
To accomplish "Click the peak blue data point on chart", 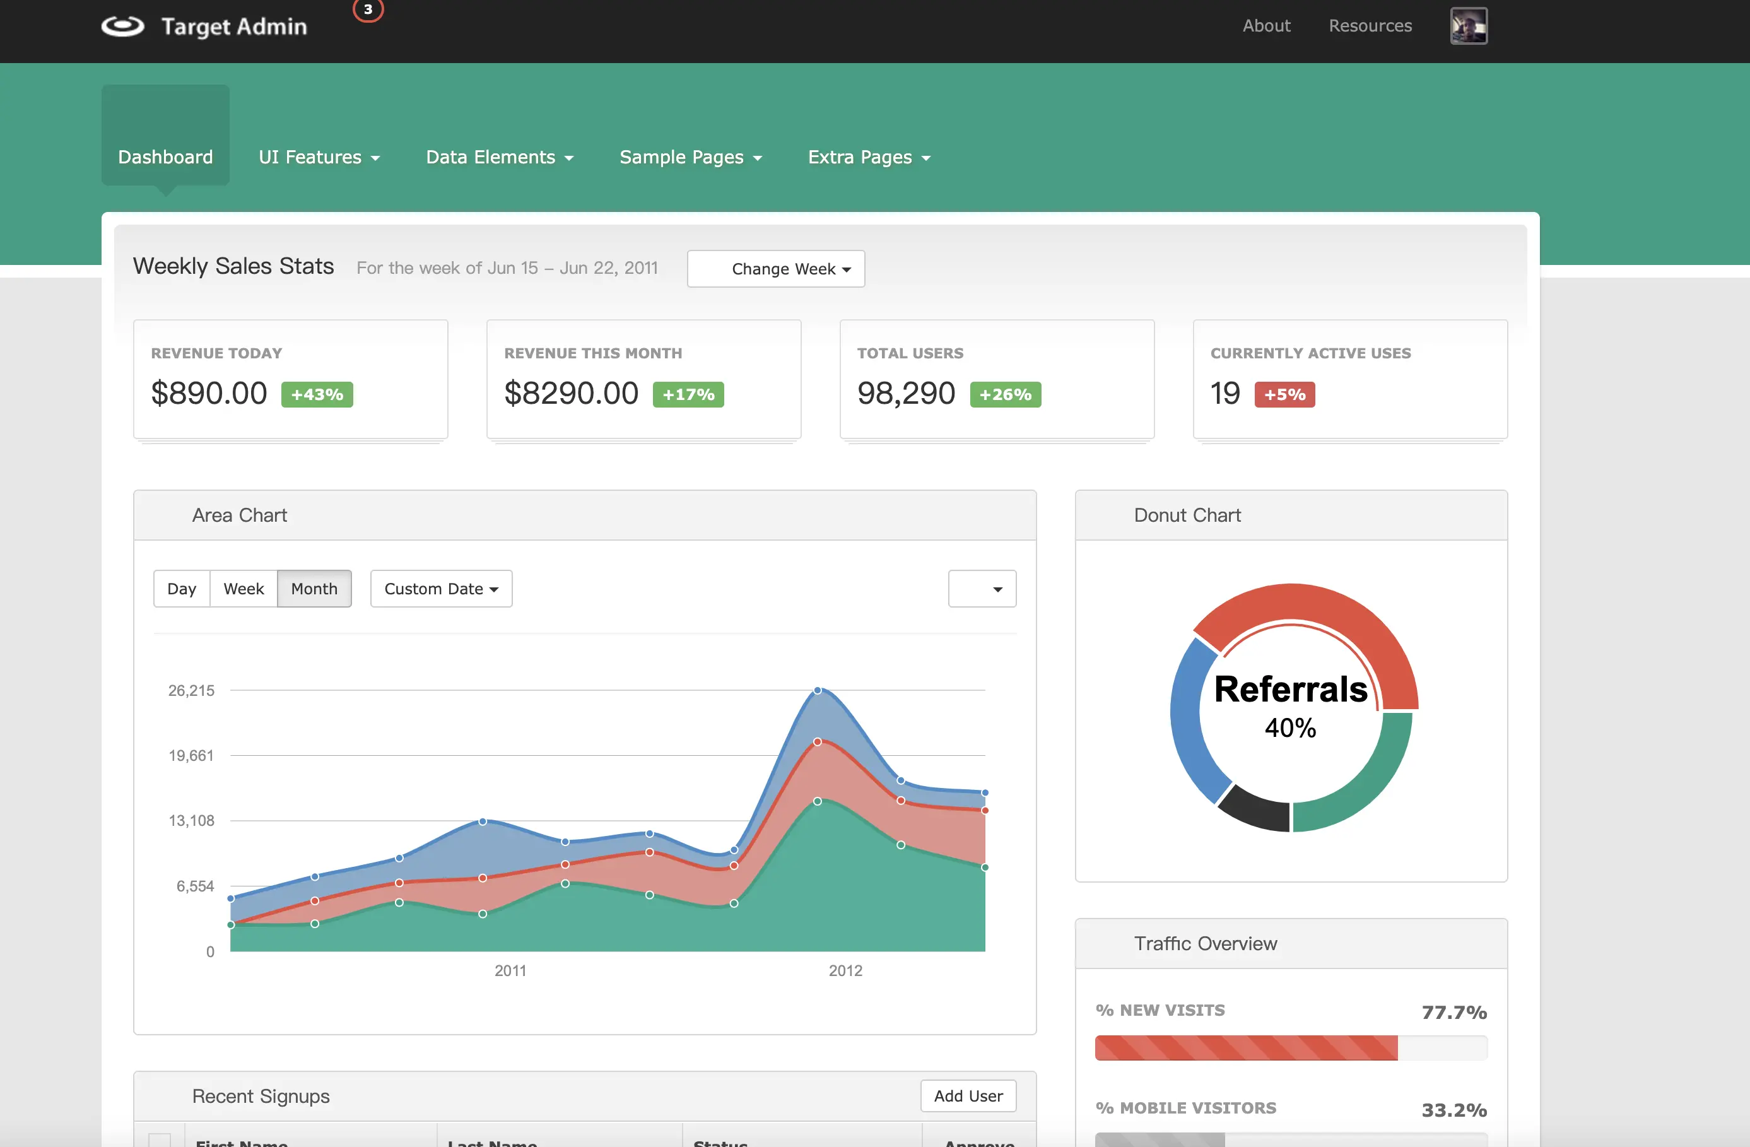I will tap(818, 690).
